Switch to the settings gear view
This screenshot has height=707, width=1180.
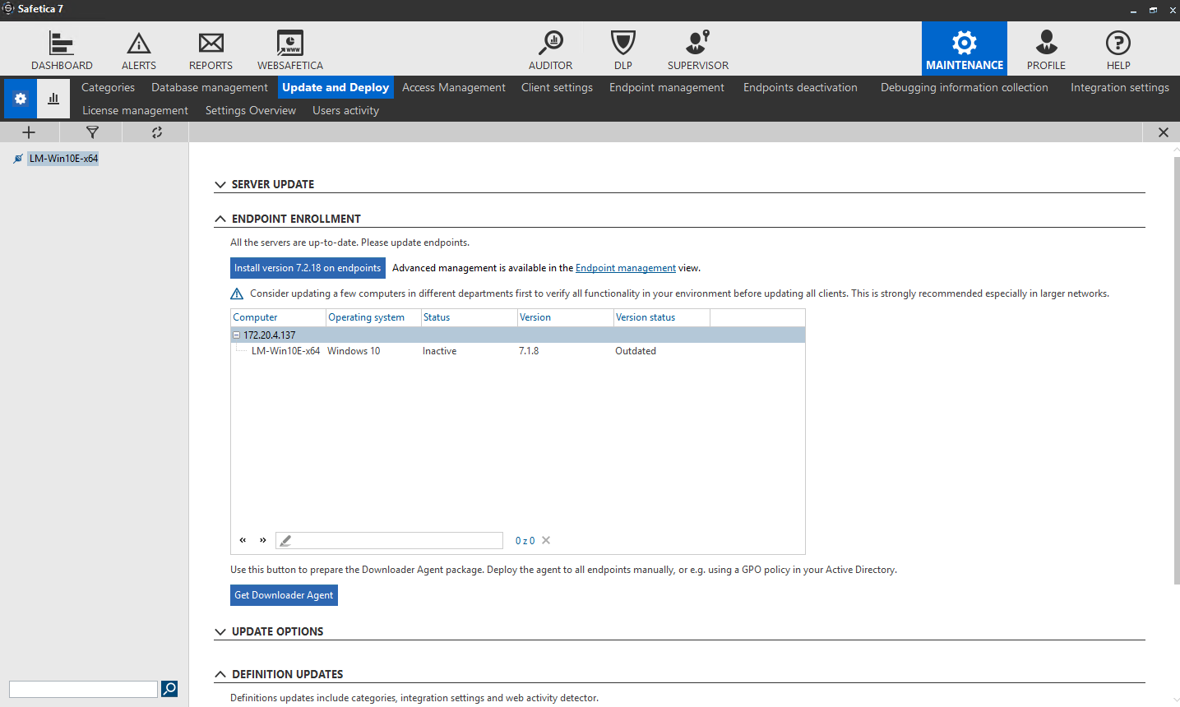pos(21,99)
